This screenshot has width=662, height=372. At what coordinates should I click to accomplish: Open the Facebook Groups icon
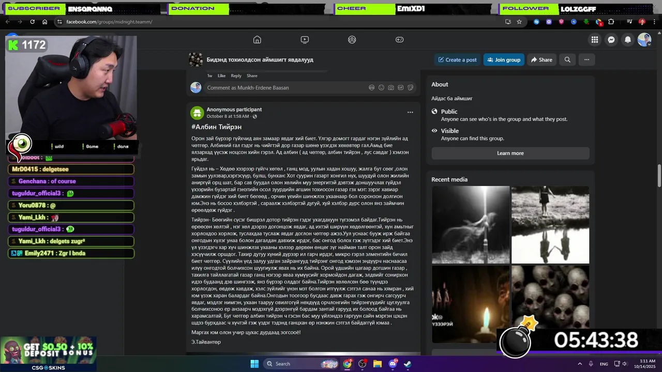coord(352,40)
